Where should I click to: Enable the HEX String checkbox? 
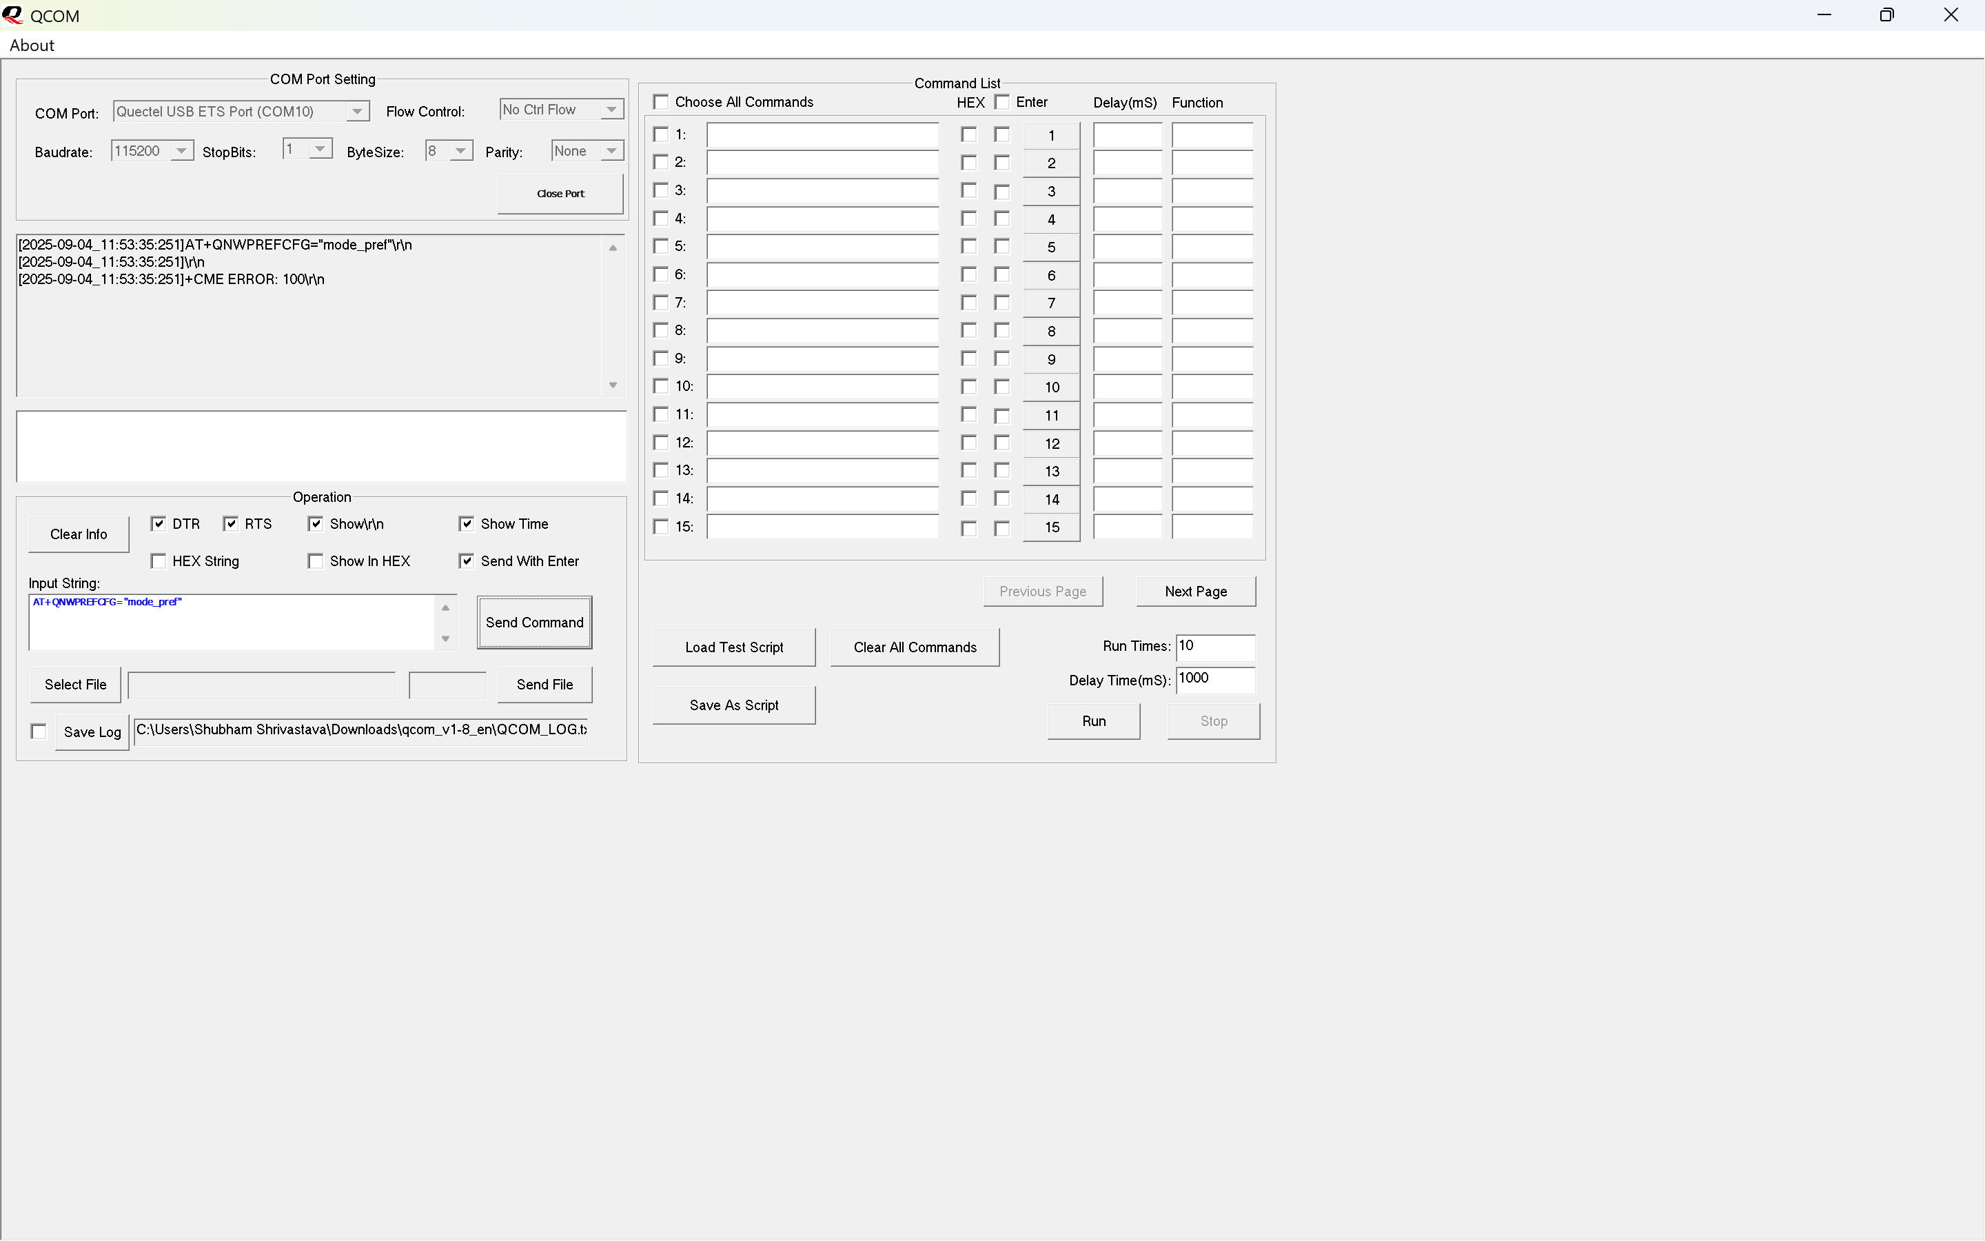coord(159,561)
